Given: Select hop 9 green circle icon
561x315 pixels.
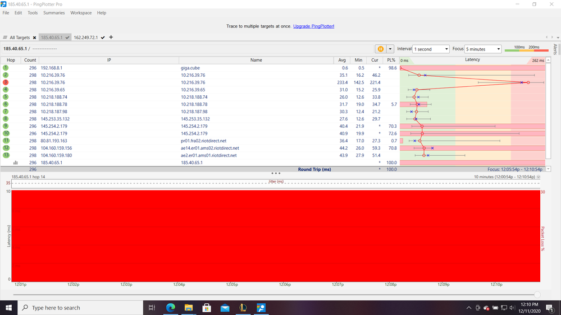Looking at the screenshot, I should coord(6,126).
